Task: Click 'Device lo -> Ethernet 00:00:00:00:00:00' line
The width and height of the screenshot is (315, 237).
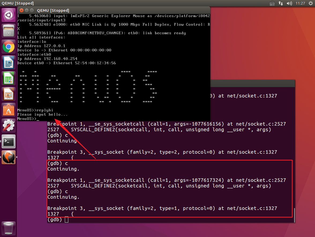Action: pos(64,50)
